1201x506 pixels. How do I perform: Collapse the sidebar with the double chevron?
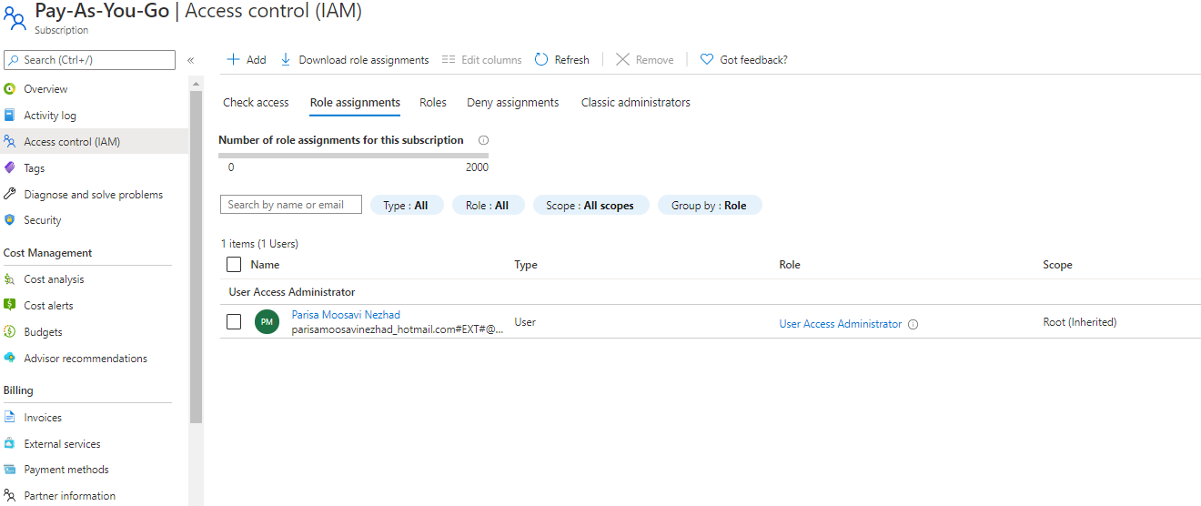click(x=191, y=60)
